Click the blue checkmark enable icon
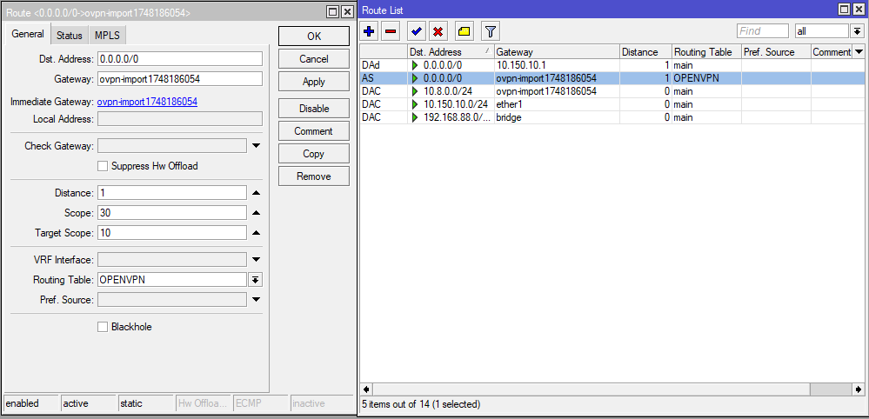This screenshot has height=419, width=869. click(x=417, y=31)
